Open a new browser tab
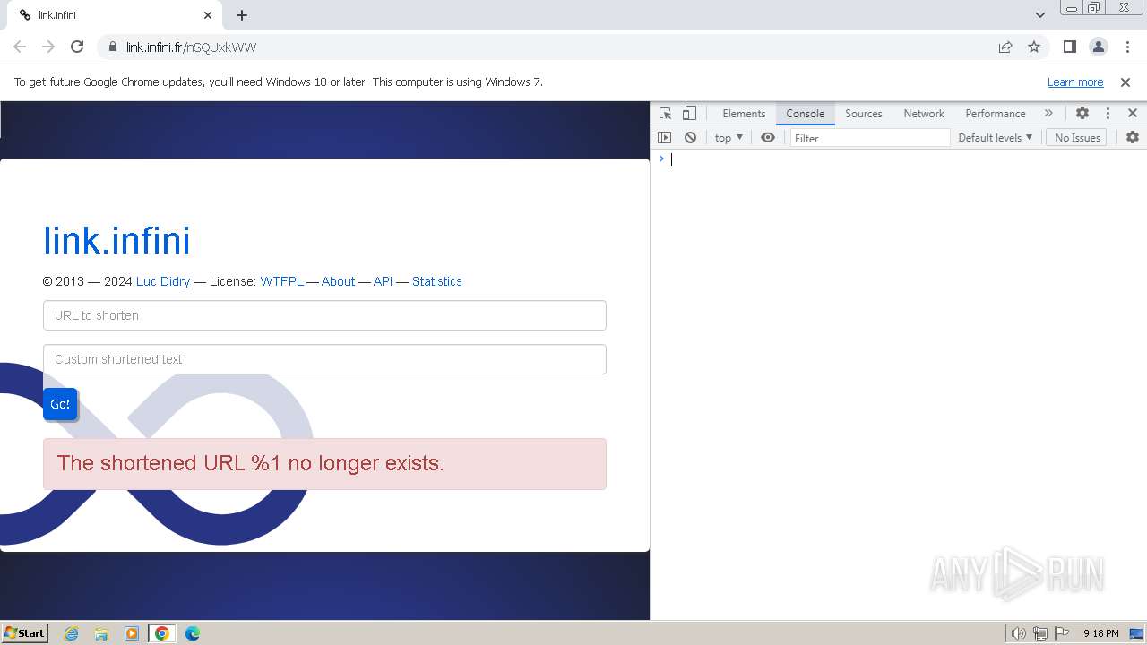This screenshot has height=645, width=1147. tap(242, 15)
